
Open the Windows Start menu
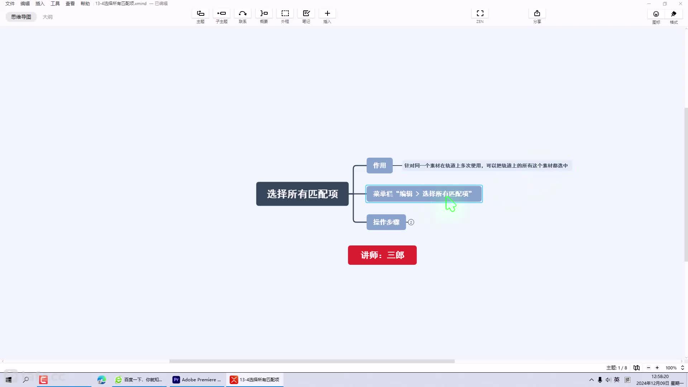coord(9,379)
